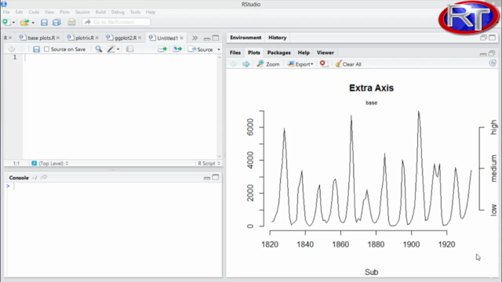Show more editor tabs with double chevron
502x282 pixels.
[x=195, y=38]
